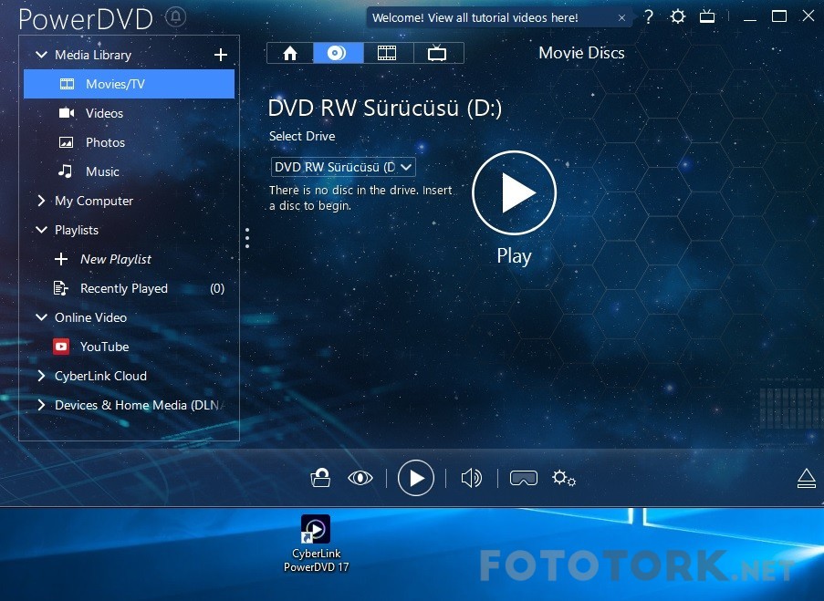Expand the CyberLink Cloud section
824x601 pixels.
click(41, 376)
